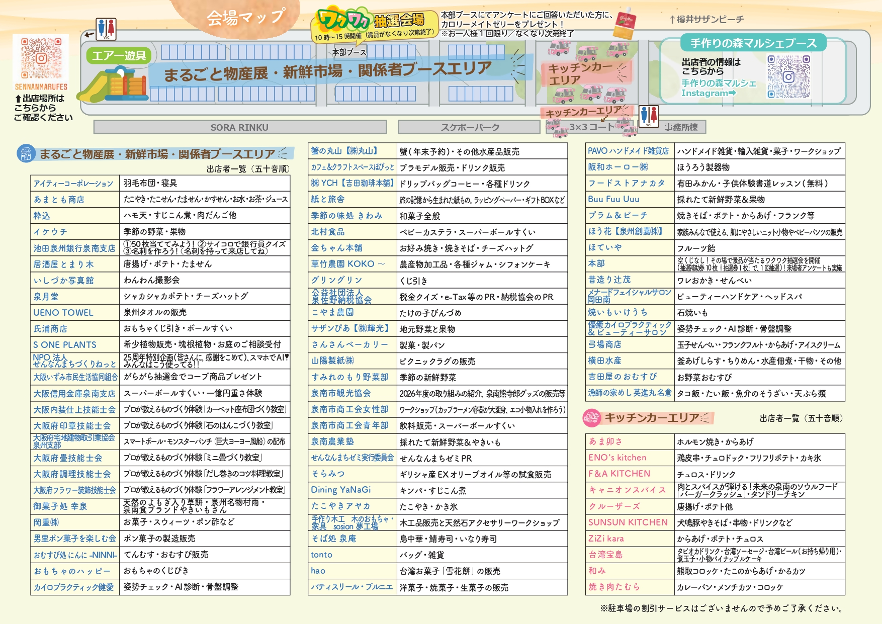882x624 pixels.
Task: Select the SUNSUN KITCHEN kitchen-car name
Action: (x=628, y=522)
